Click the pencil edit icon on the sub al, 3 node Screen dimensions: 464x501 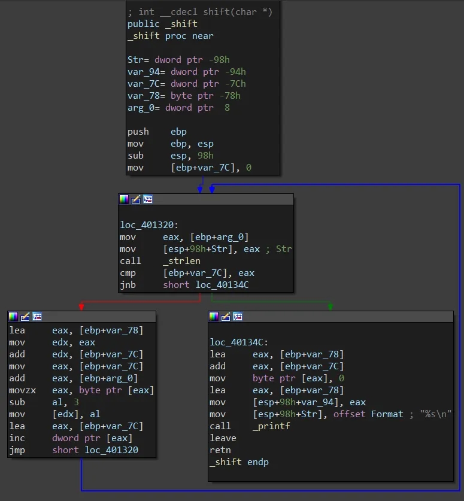coord(25,317)
